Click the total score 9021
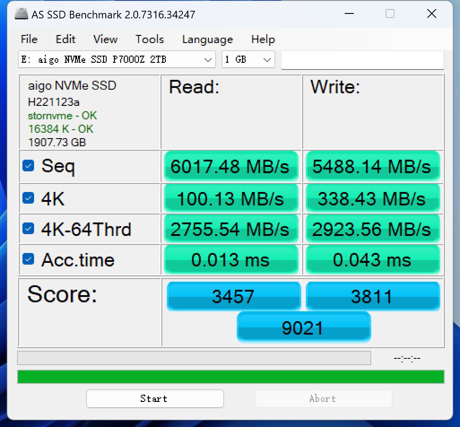Viewport: 460px width, 427px height. tap(304, 327)
